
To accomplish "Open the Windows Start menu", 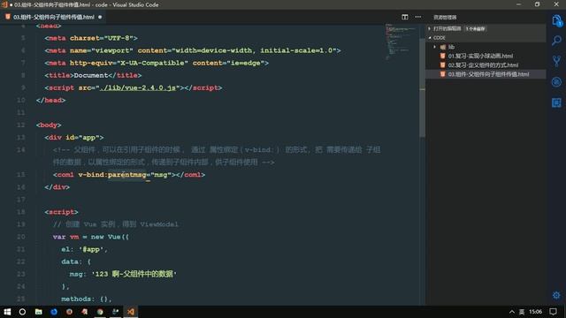I will click(7, 312).
